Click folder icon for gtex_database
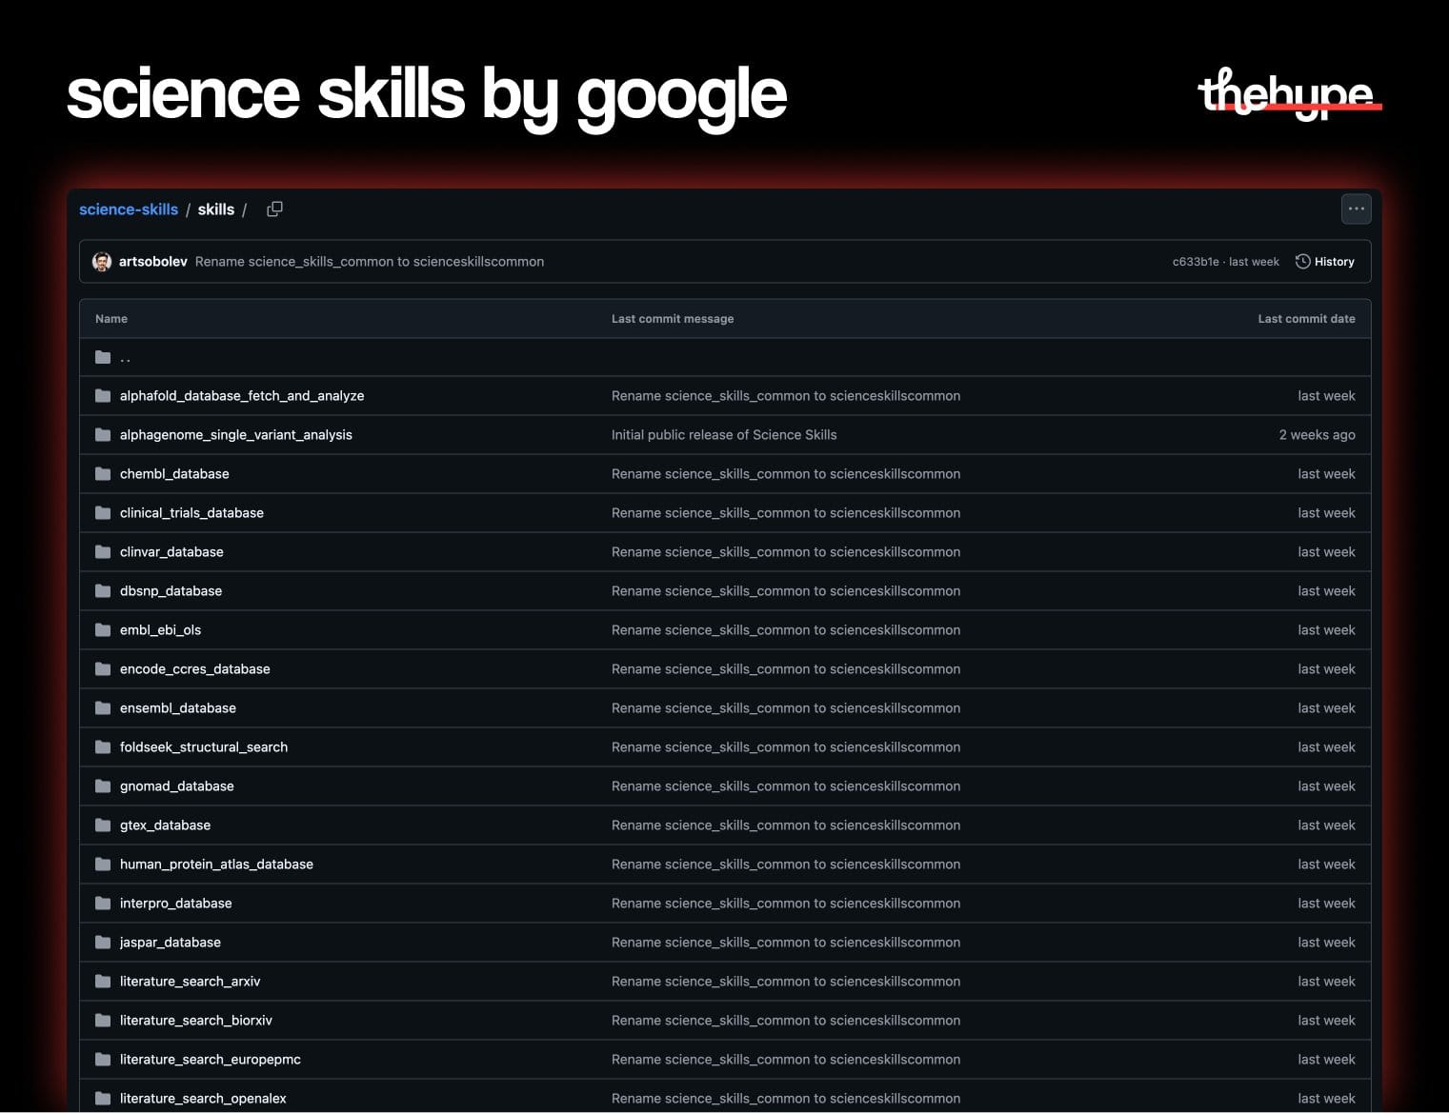The image size is (1449, 1113). click(103, 825)
